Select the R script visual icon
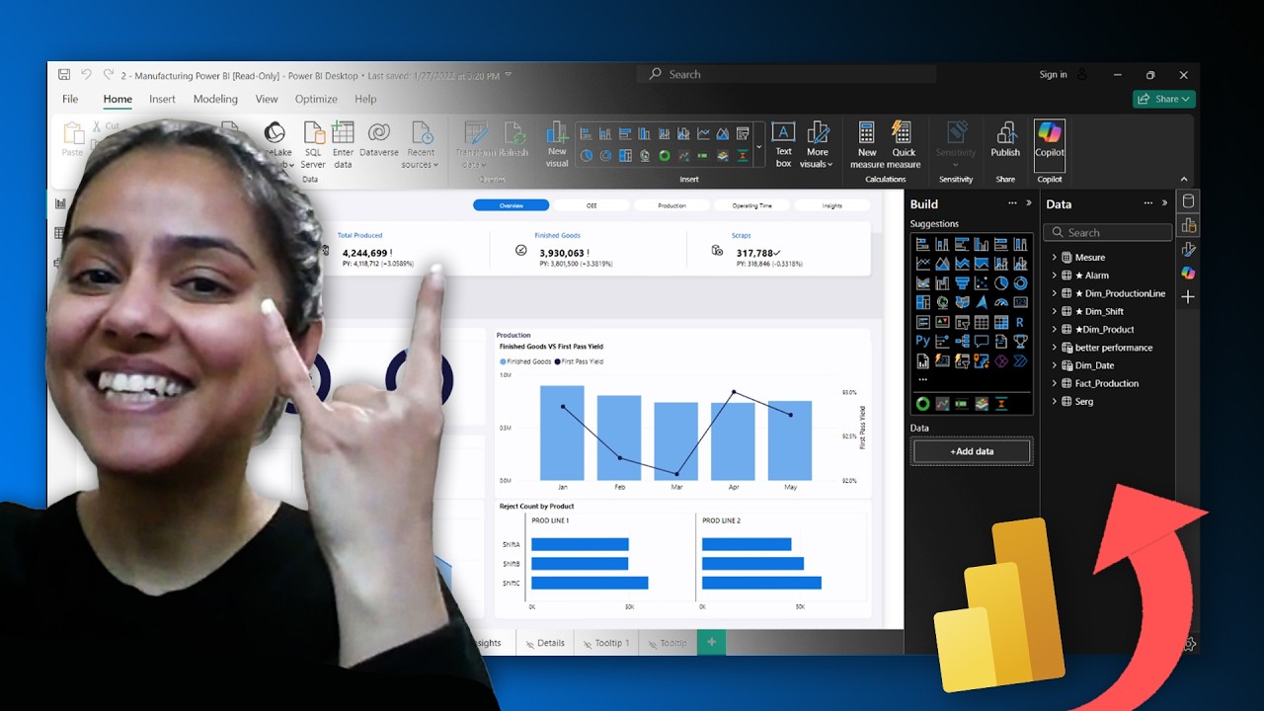Screen dimensions: 1264x711 [x=1020, y=322]
